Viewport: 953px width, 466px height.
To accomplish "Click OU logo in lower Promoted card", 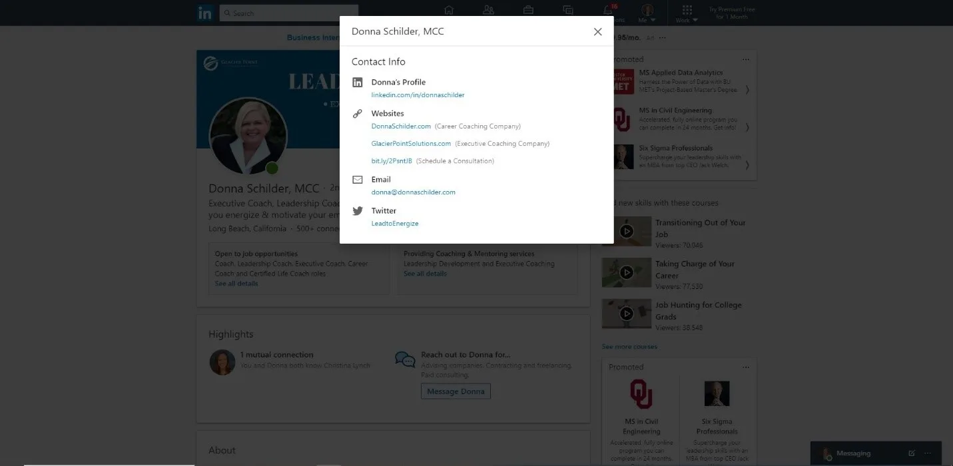I will (x=641, y=394).
